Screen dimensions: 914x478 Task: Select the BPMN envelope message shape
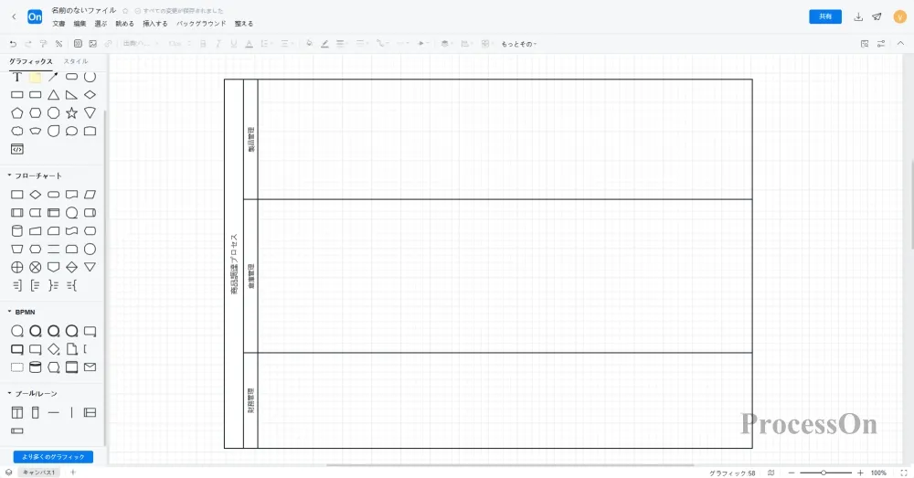click(x=90, y=367)
